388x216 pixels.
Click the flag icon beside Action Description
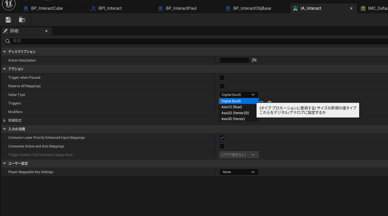(254, 60)
